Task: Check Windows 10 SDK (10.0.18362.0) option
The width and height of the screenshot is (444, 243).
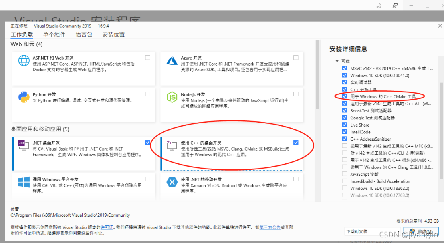Action: tap(344, 188)
